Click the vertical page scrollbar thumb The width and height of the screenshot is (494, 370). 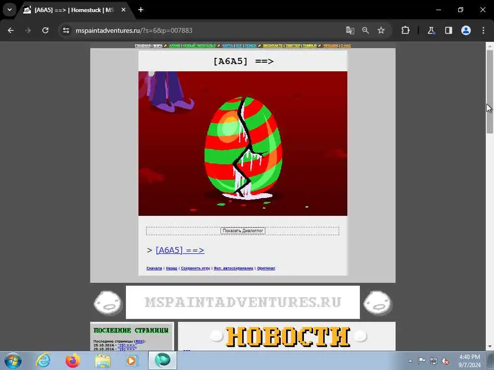490,91
